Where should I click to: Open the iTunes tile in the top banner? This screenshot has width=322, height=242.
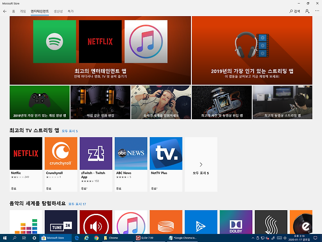click(x=146, y=42)
